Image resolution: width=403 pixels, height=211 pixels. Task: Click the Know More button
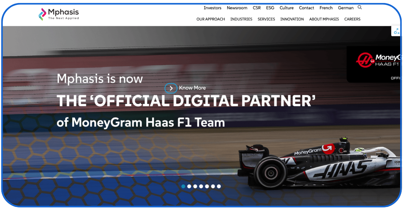185,88
